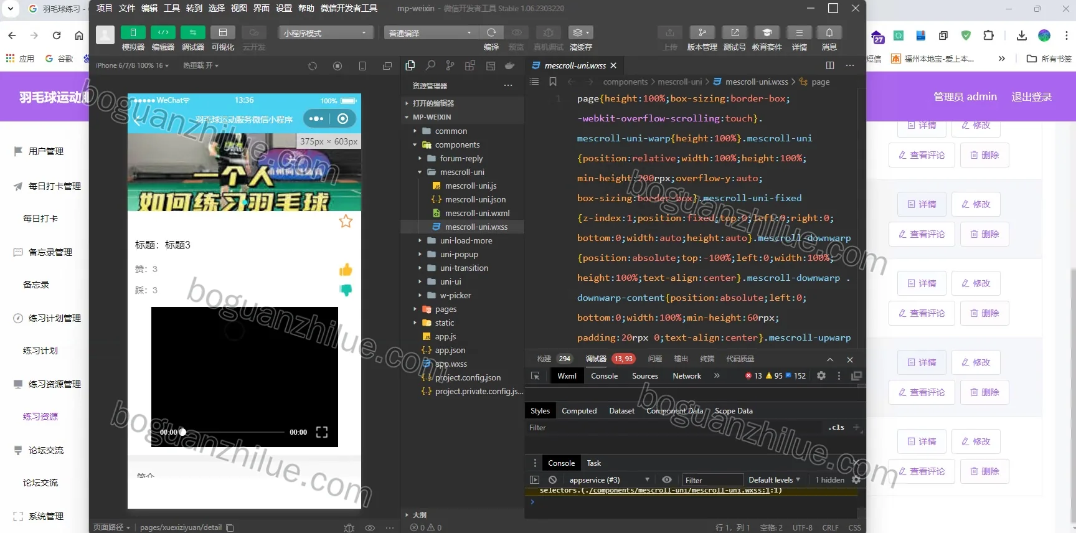Open iPhone 6/7/8 device dropdown
This screenshot has height=533, width=1076.
pyautogui.click(x=132, y=65)
